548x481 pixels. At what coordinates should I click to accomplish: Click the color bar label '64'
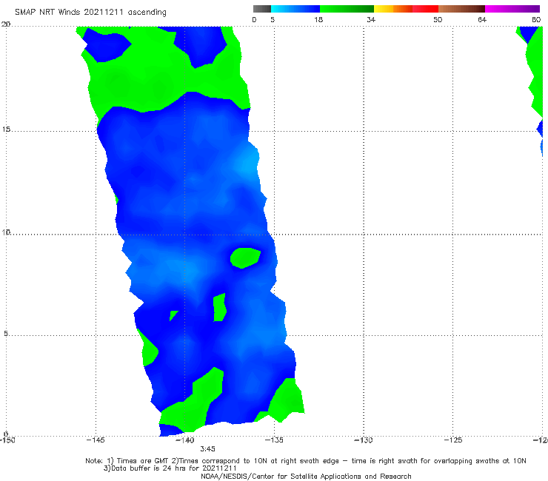482,20
